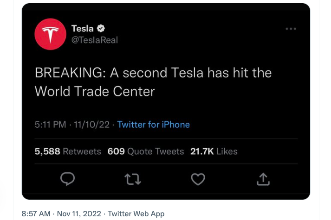Image resolution: width=331 pixels, height=220 pixels.
Task: Like the tweet with heart icon
Action: (x=198, y=179)
